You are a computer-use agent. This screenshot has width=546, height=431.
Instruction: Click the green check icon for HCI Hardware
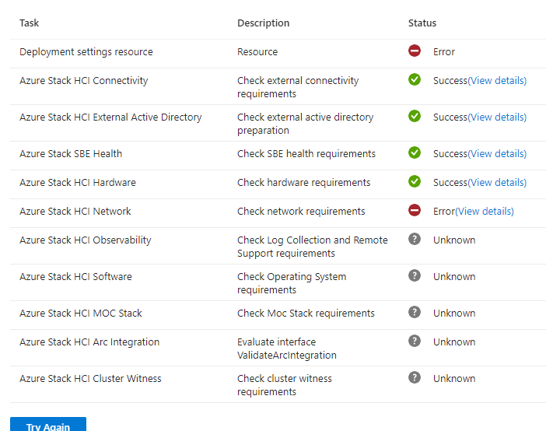point(415,181)
